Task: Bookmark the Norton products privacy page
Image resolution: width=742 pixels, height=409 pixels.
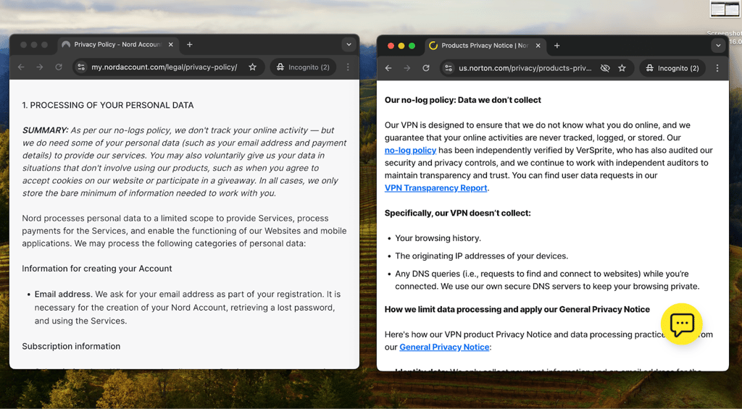Action: (x=622, y=68)
